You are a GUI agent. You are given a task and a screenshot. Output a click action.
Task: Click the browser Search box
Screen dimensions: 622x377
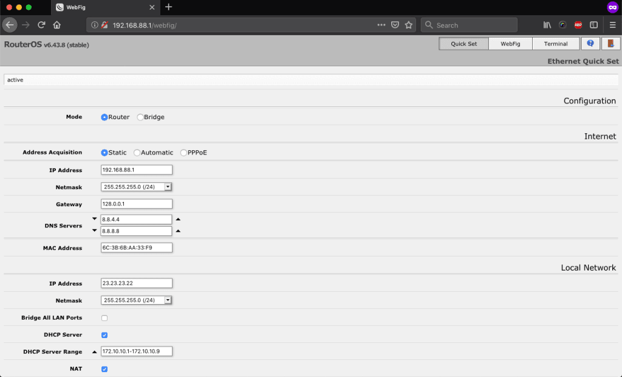point(470,25)
